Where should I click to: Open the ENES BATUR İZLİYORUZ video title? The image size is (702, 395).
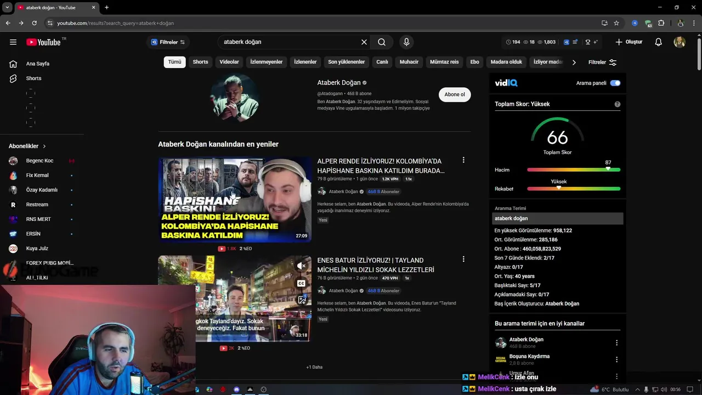pyautogui.click(x=376, y=265)
